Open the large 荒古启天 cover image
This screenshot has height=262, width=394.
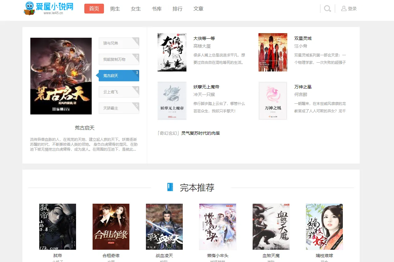[61, 76]
